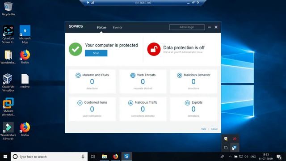Viewport: 286px width, 161px height.
Task: Open Sophos icon in system tray popup
Action: [235, 147]
